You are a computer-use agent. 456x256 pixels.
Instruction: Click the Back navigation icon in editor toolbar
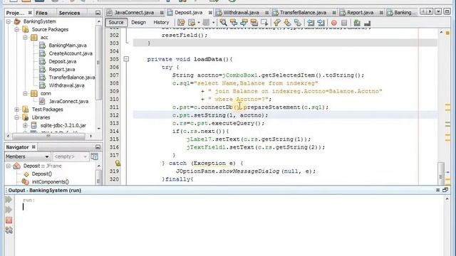tap(192, 22)
